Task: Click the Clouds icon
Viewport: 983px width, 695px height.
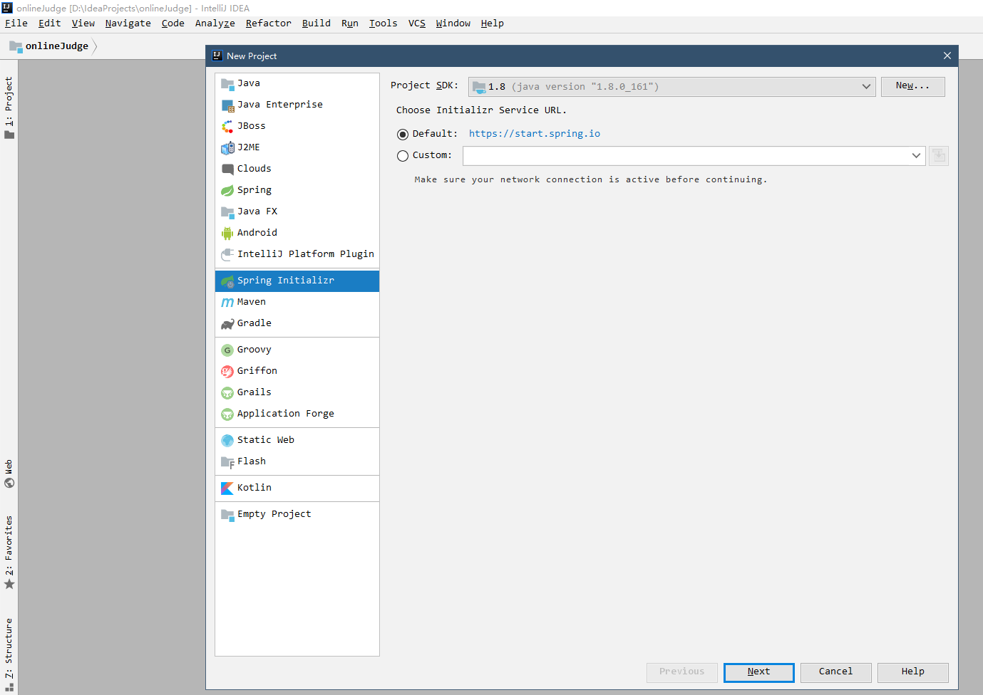Action: (x=227, y=169)
